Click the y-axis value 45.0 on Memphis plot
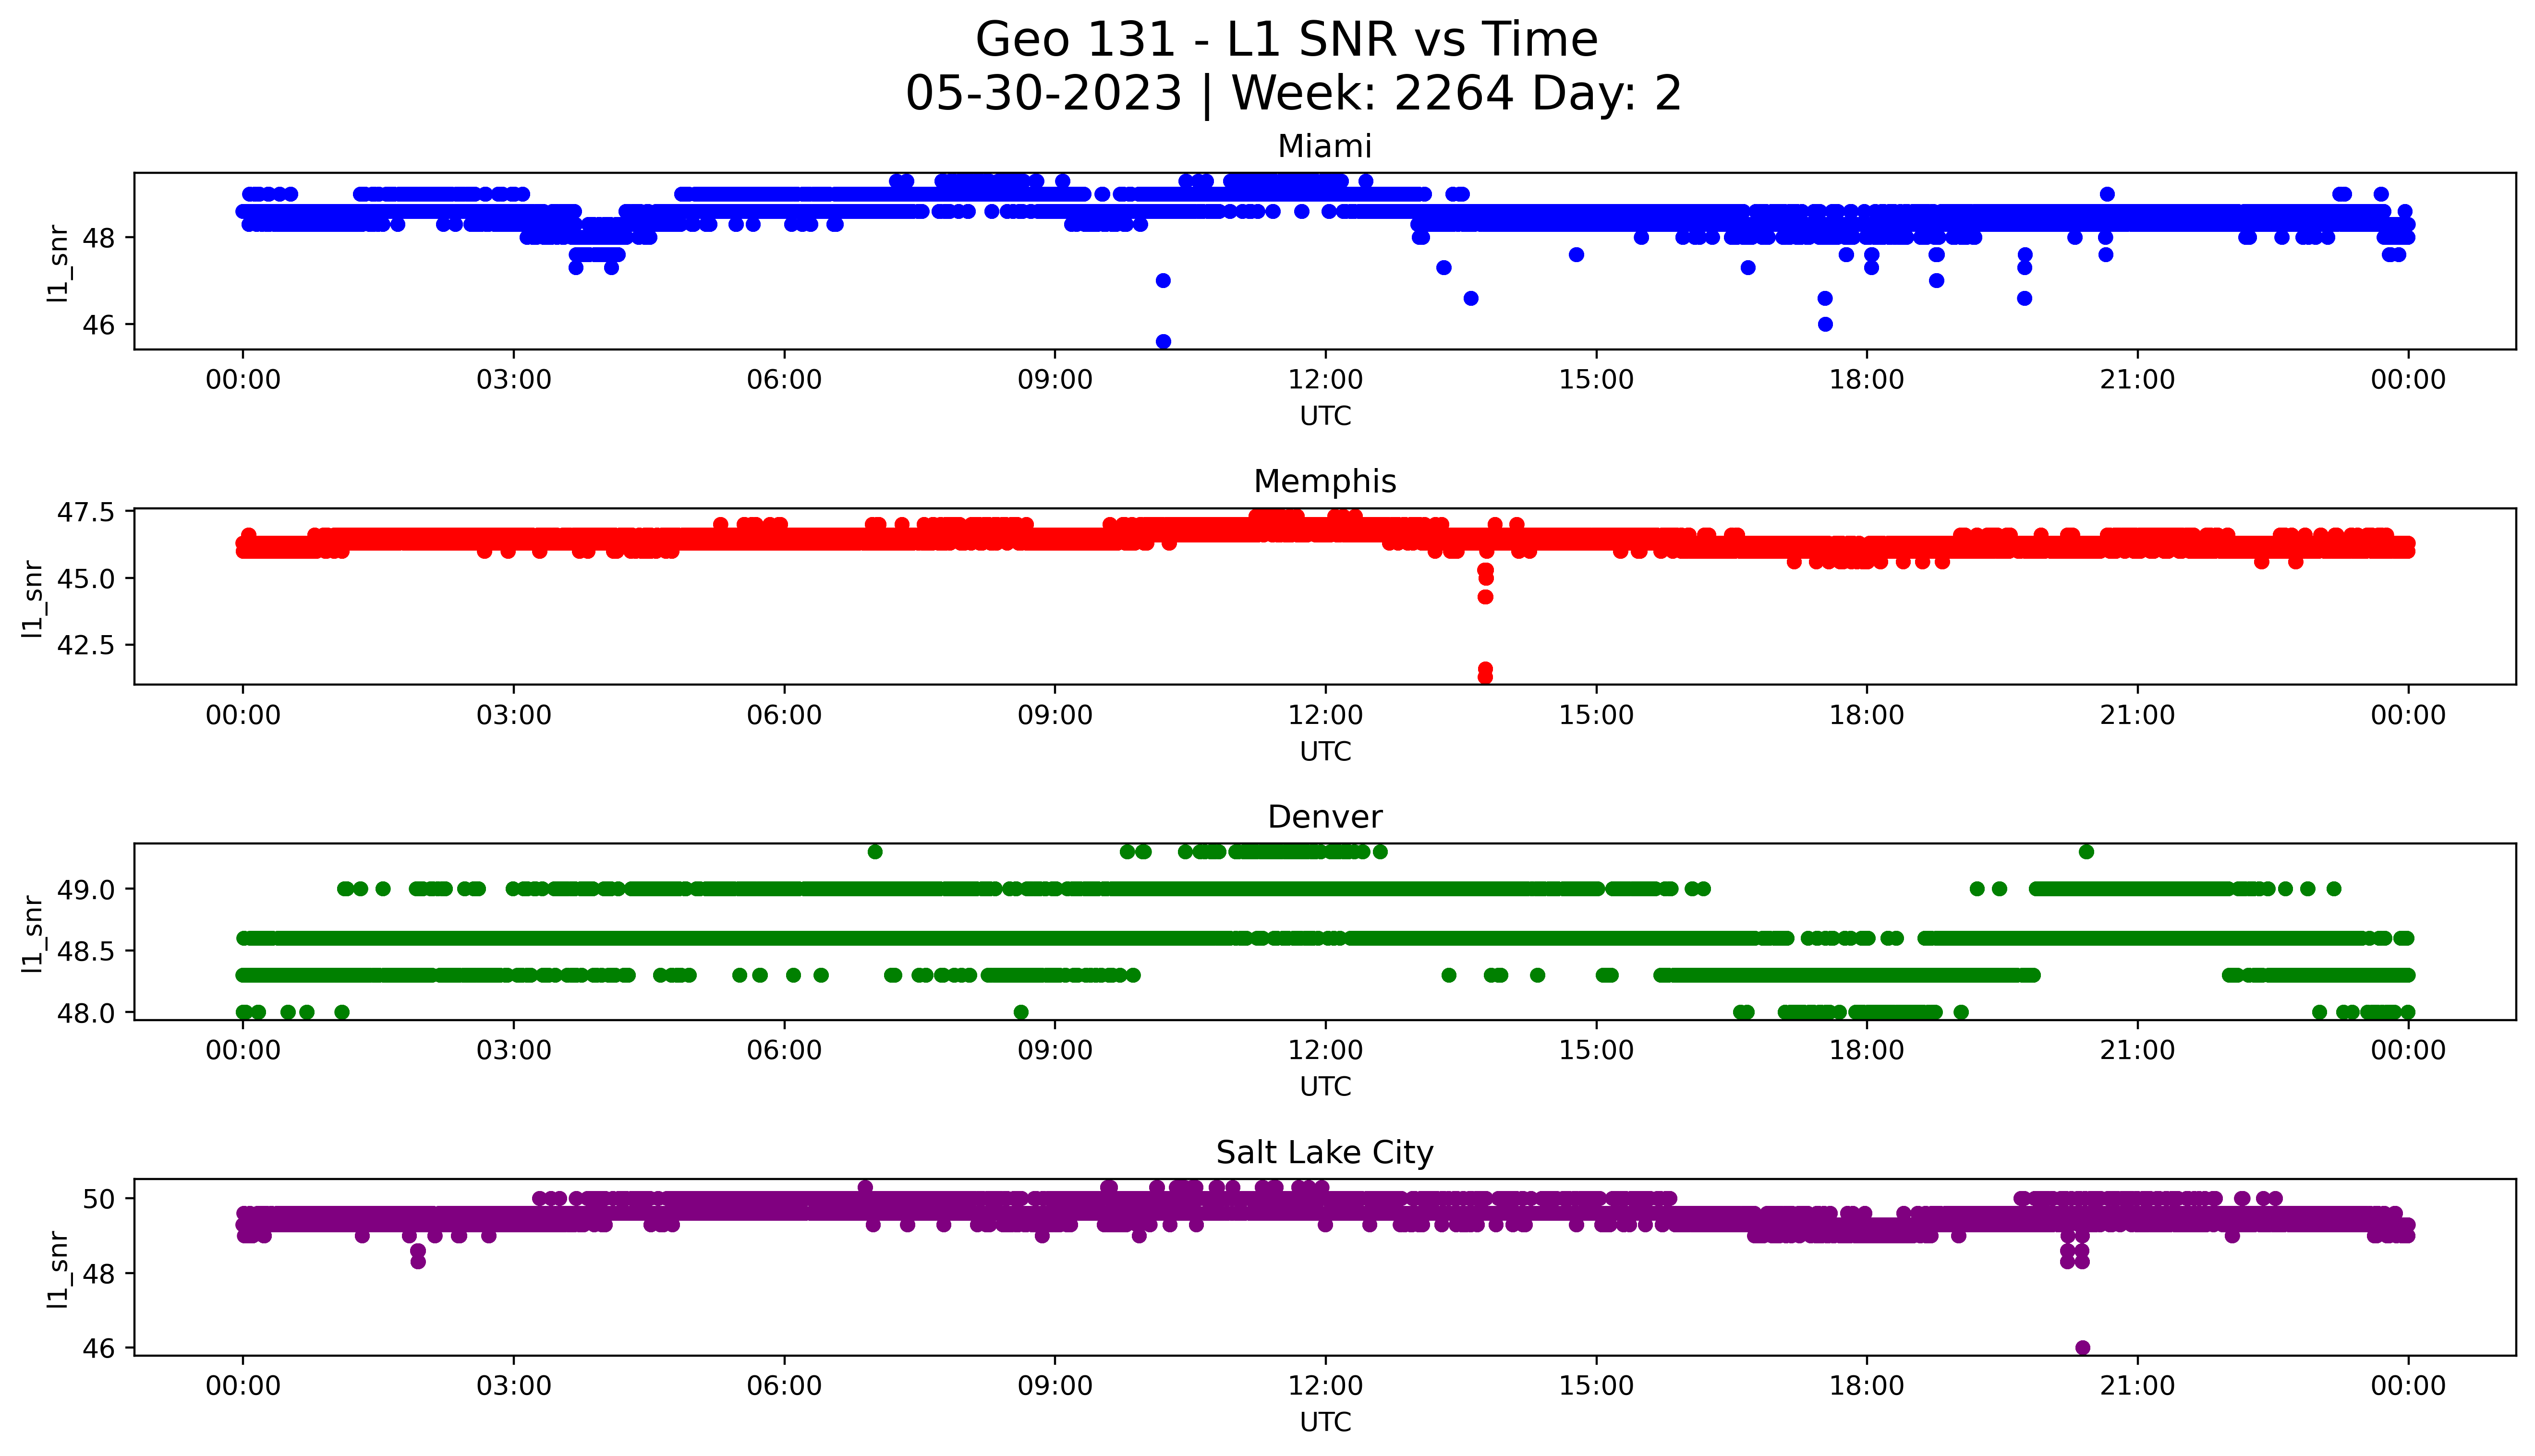Screen dimensions: 2535x1456 pos(86,579)
